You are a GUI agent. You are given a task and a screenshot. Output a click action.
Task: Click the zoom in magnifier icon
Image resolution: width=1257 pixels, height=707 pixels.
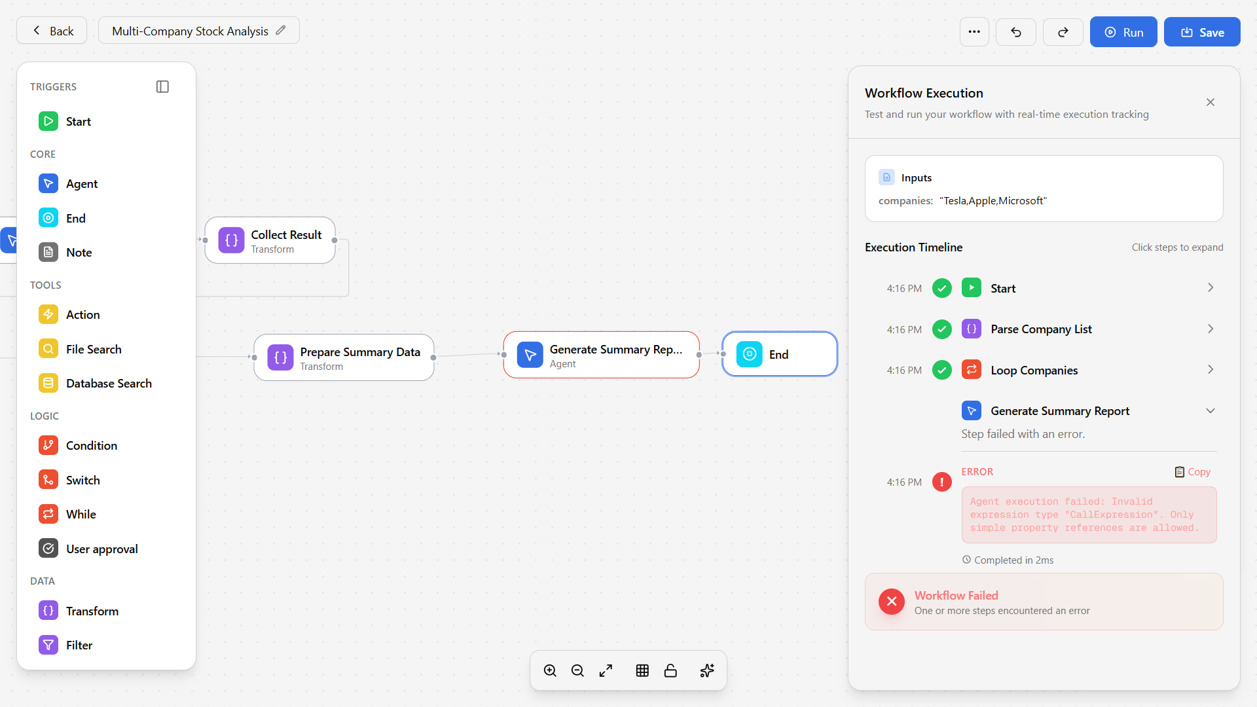[550, 670]
